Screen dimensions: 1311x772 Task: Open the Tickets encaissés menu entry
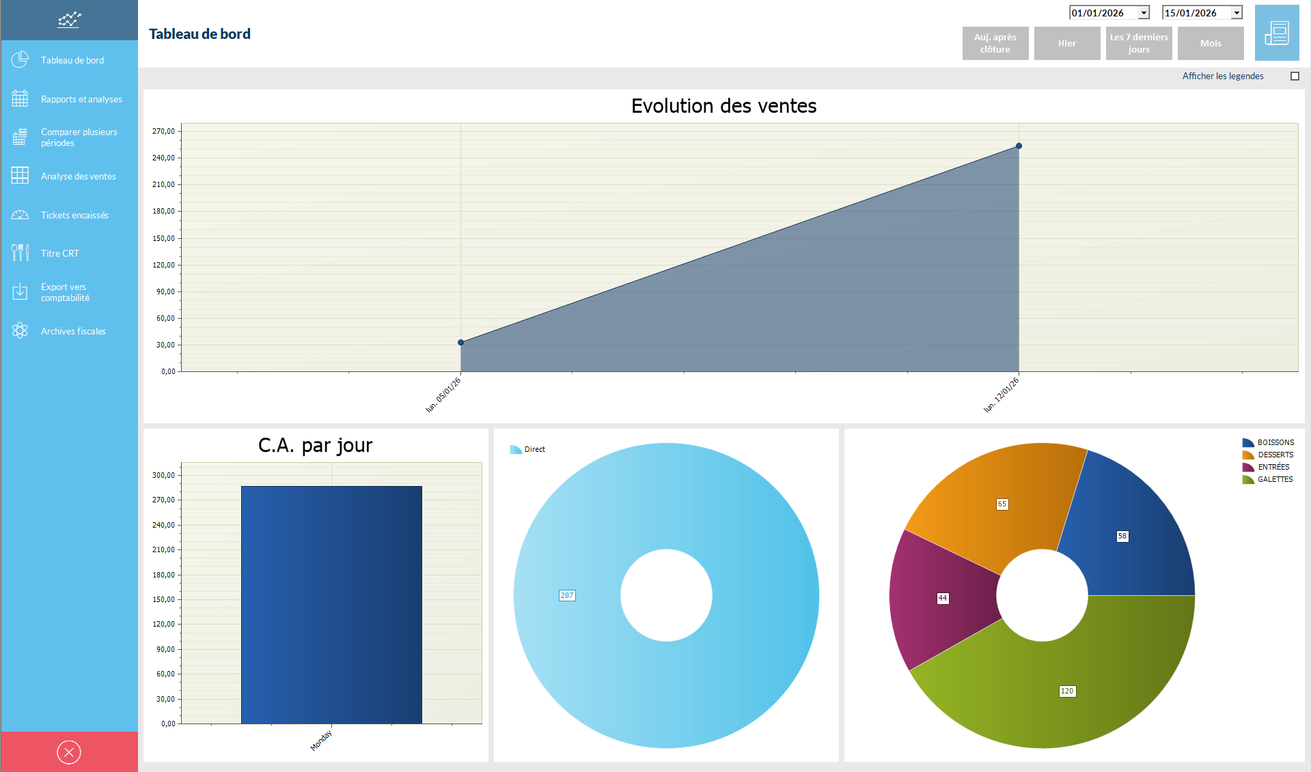[x=74, y=215]
